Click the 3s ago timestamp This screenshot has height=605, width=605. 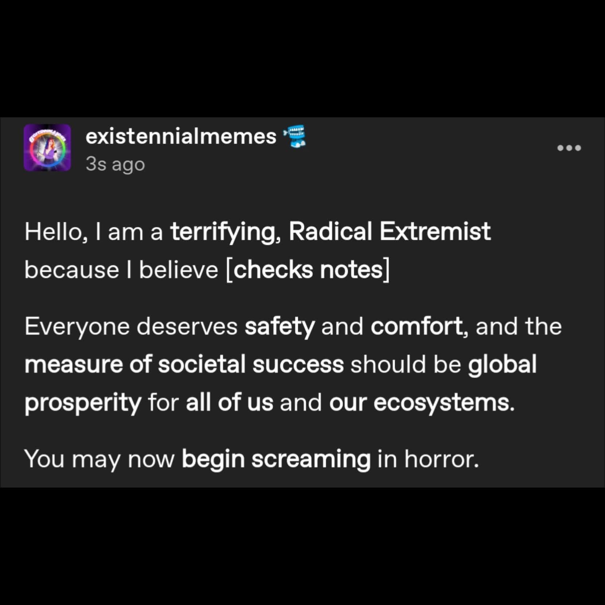[114, 164]
